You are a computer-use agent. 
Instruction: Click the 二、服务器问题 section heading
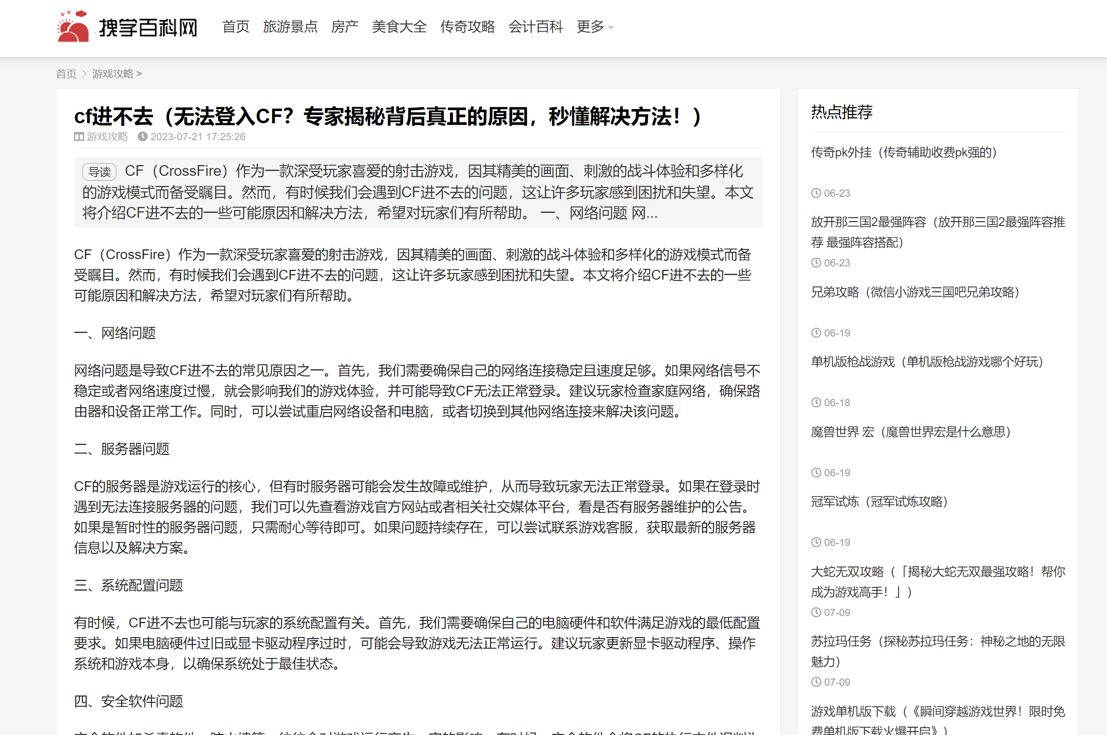122,449
